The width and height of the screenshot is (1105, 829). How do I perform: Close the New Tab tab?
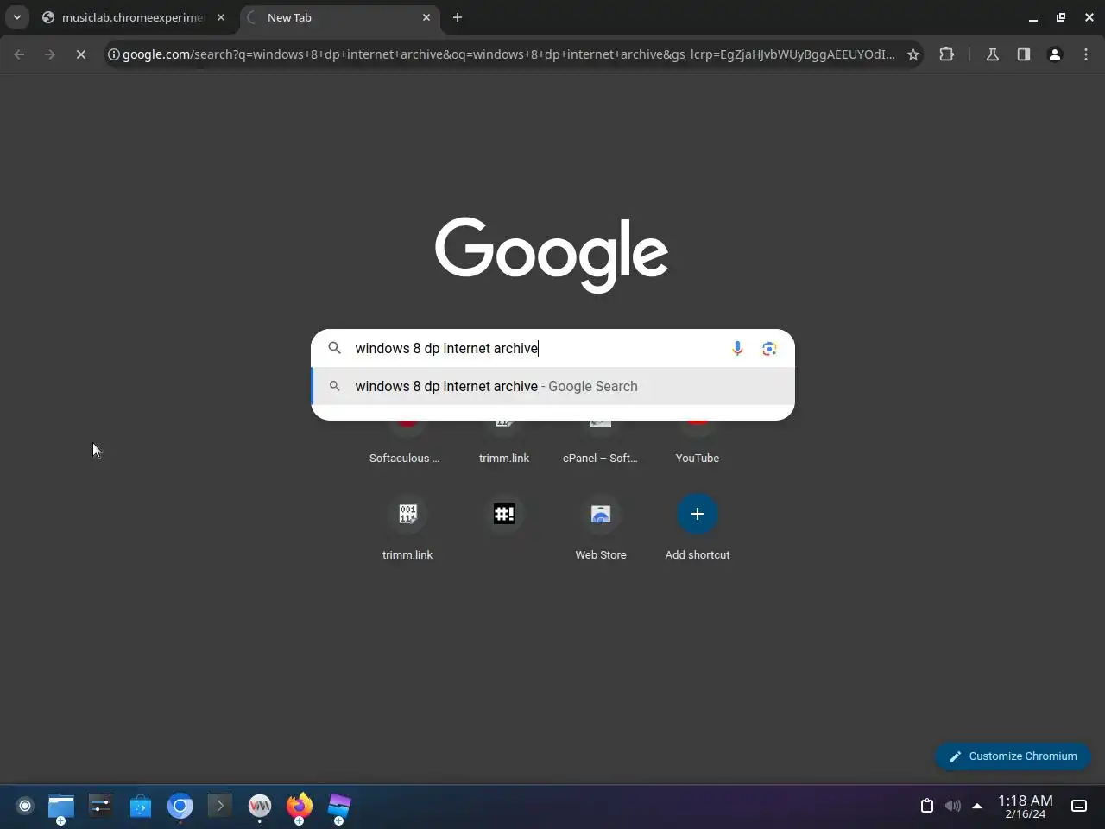click(426, 17)
